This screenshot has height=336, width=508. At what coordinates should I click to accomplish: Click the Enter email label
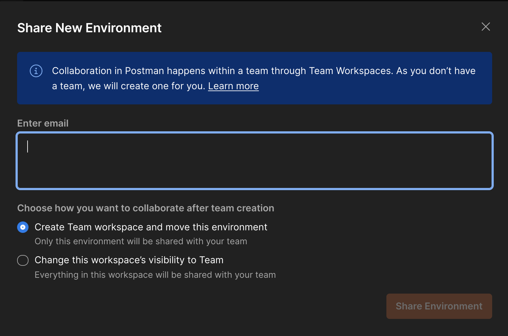coord(43,123)
